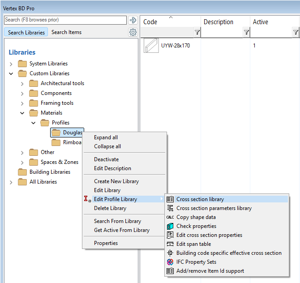The width and height of the screenshot is (300, 283).
Task: Collapse the Custom Libraries tree node
Action: (x=11, y=73)
